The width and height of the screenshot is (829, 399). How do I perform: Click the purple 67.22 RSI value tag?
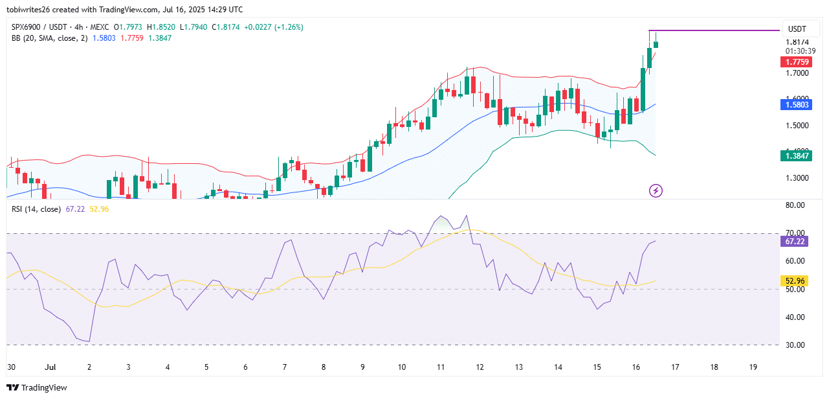point(794,240)
